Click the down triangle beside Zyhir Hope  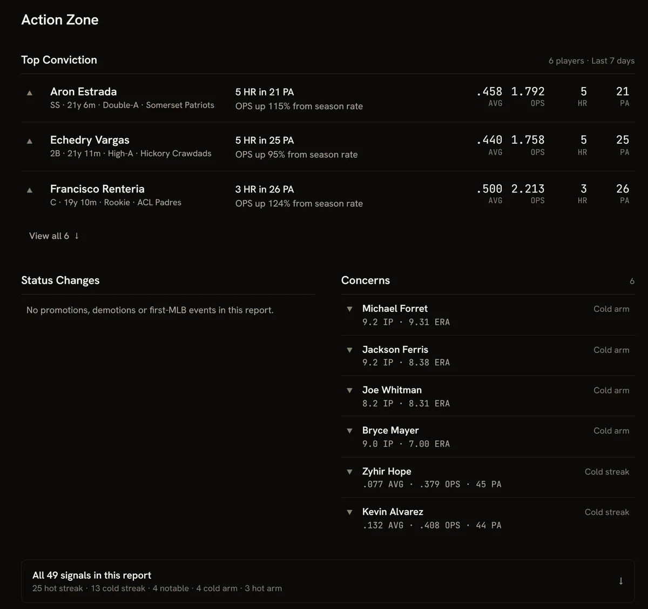click(349, 472)
